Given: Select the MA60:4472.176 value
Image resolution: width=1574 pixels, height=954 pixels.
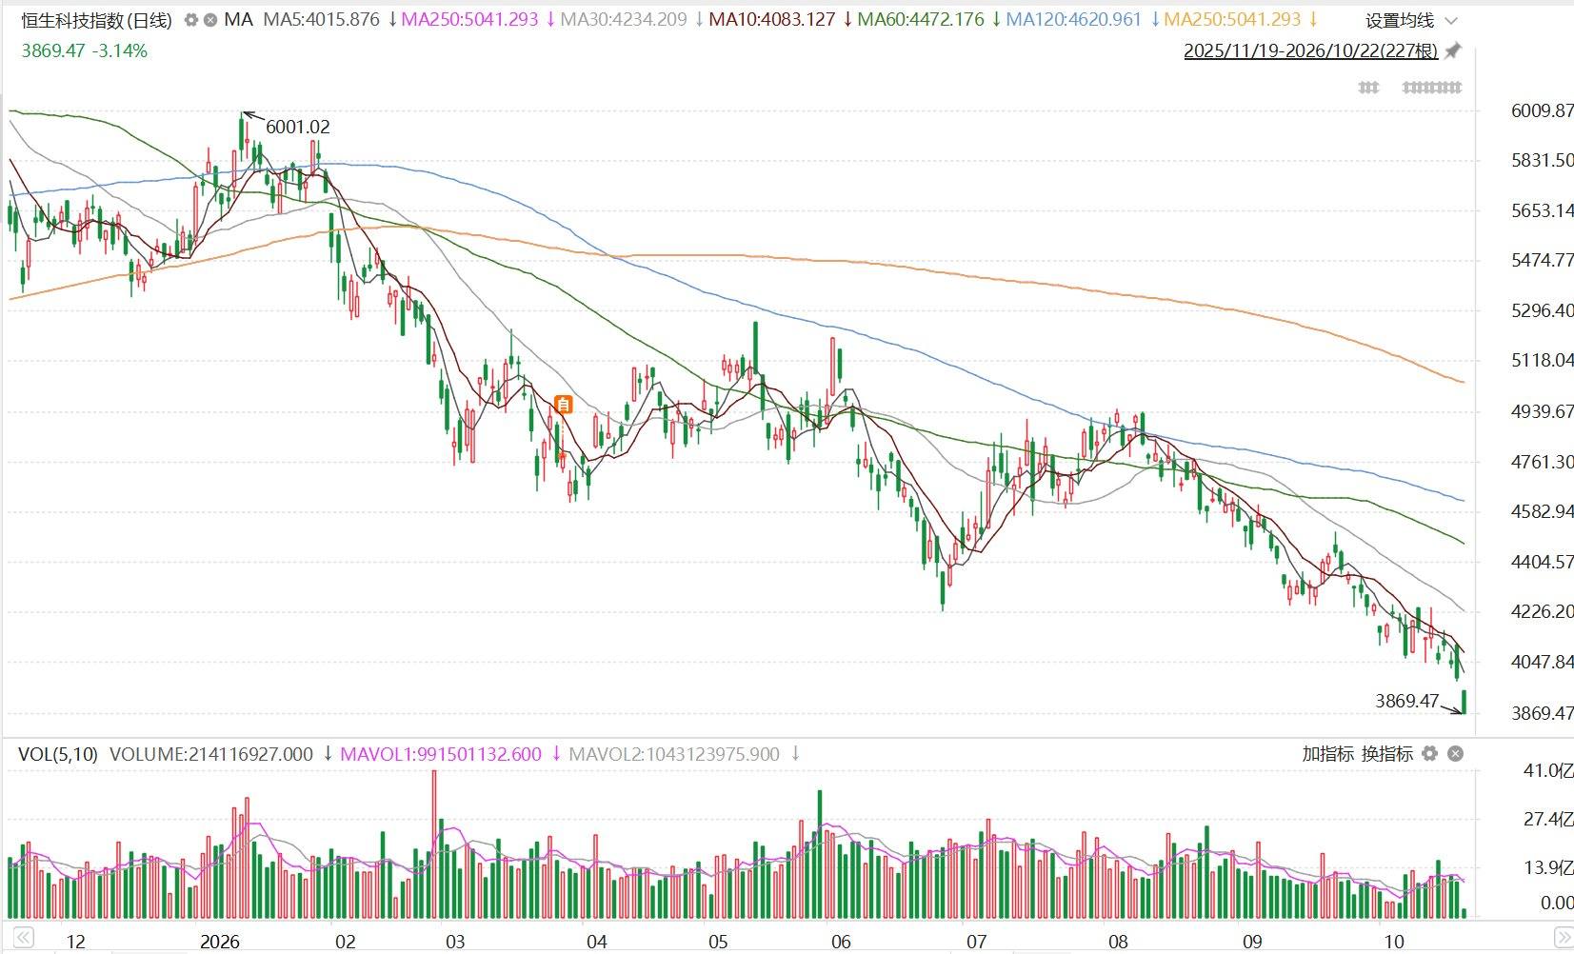Looking at the screenshot, I should (x=921, y=20).
